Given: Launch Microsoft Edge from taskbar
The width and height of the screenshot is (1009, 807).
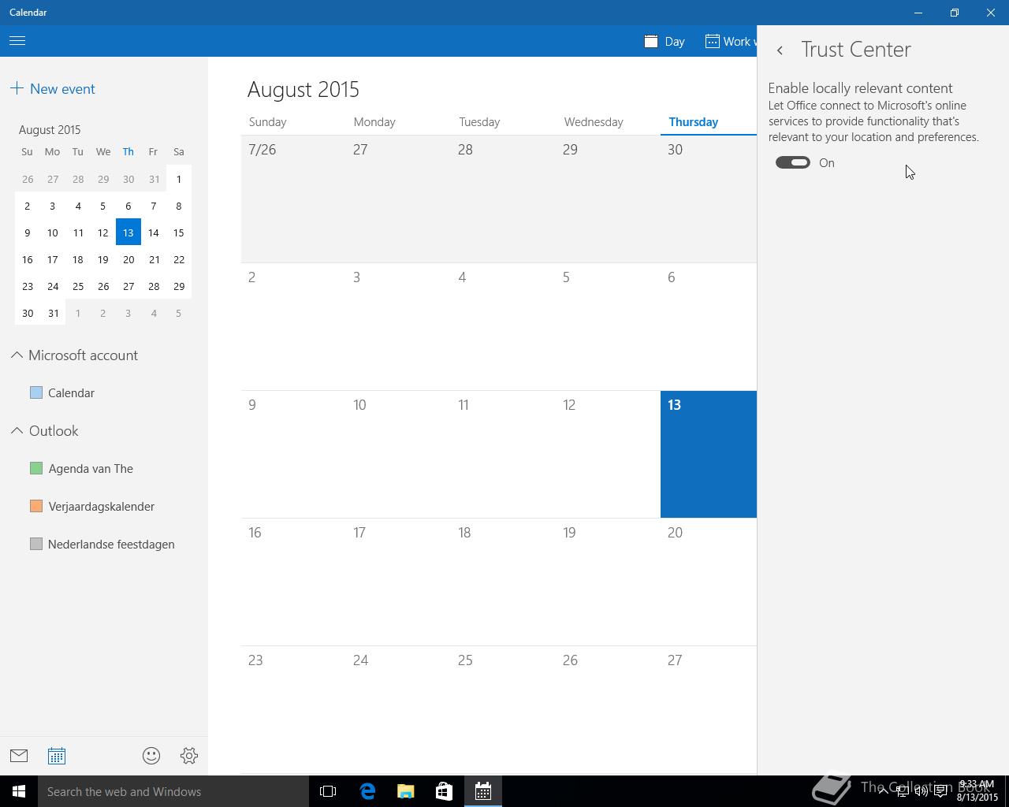Looking at the screenshot, I should (x=367, y=791).
